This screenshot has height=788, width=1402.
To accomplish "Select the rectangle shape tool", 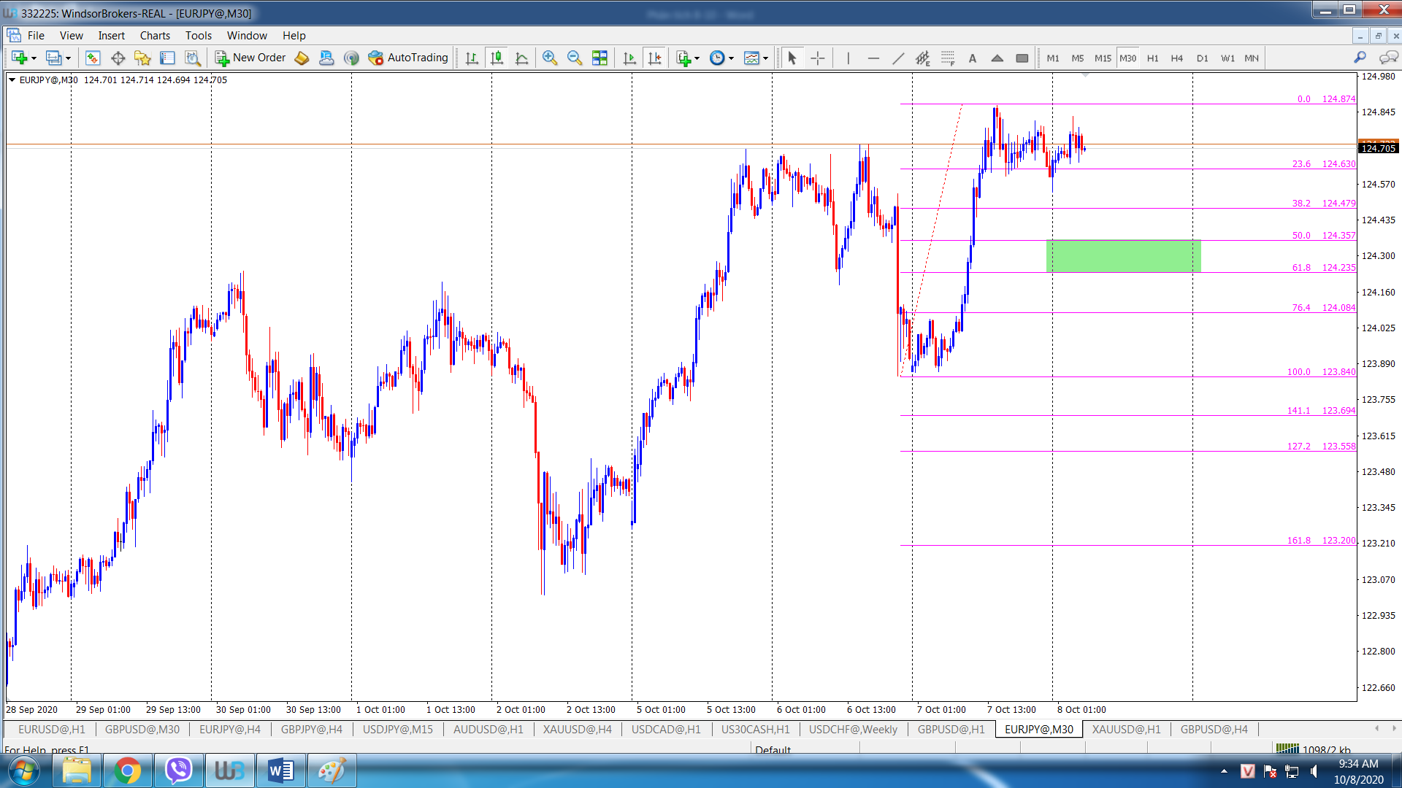I will 1022,58.
